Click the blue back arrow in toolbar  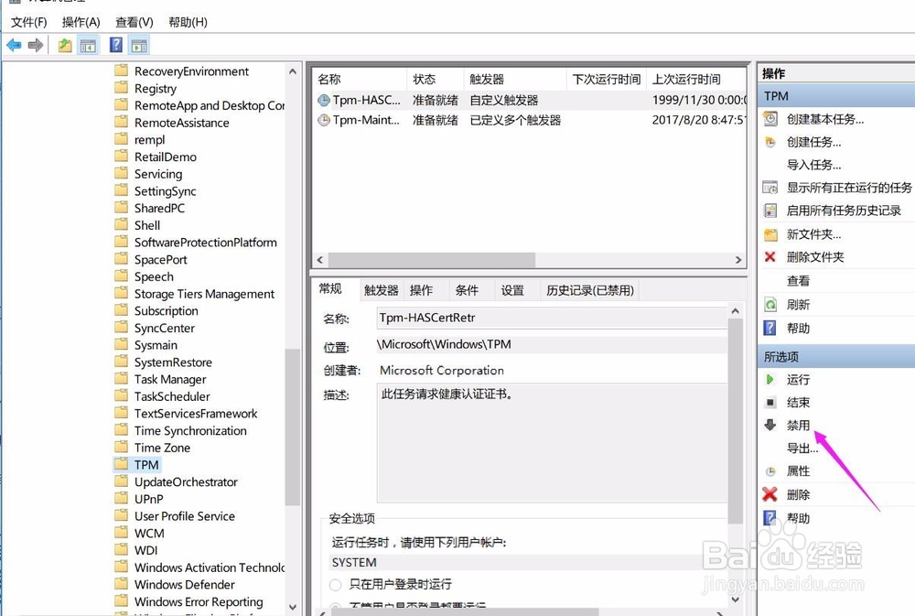pyautogui.click(x=13, y=45)
